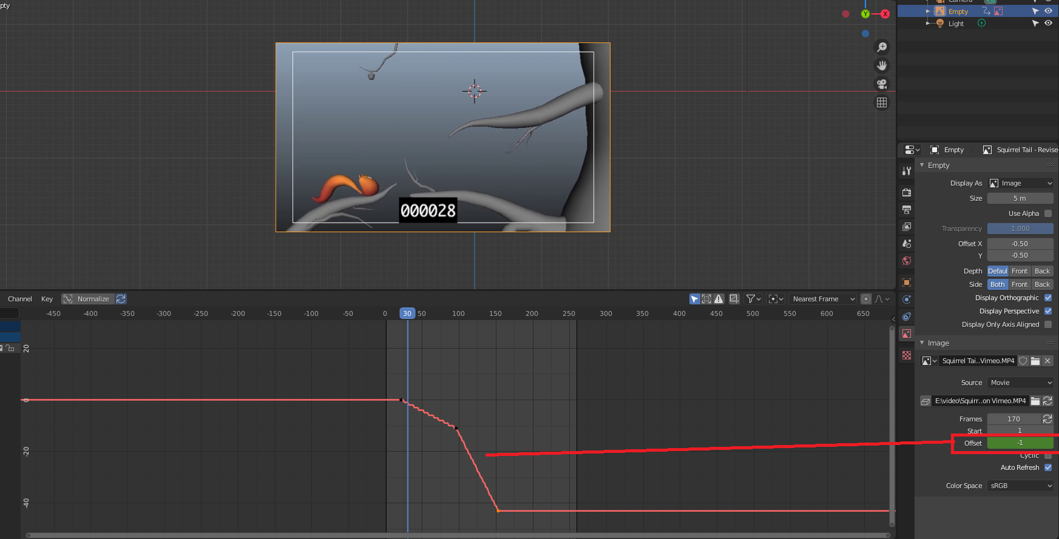Open the Source Movie dropdown
This screenshot has height=539, width=1059.
tap(1020, 383)
